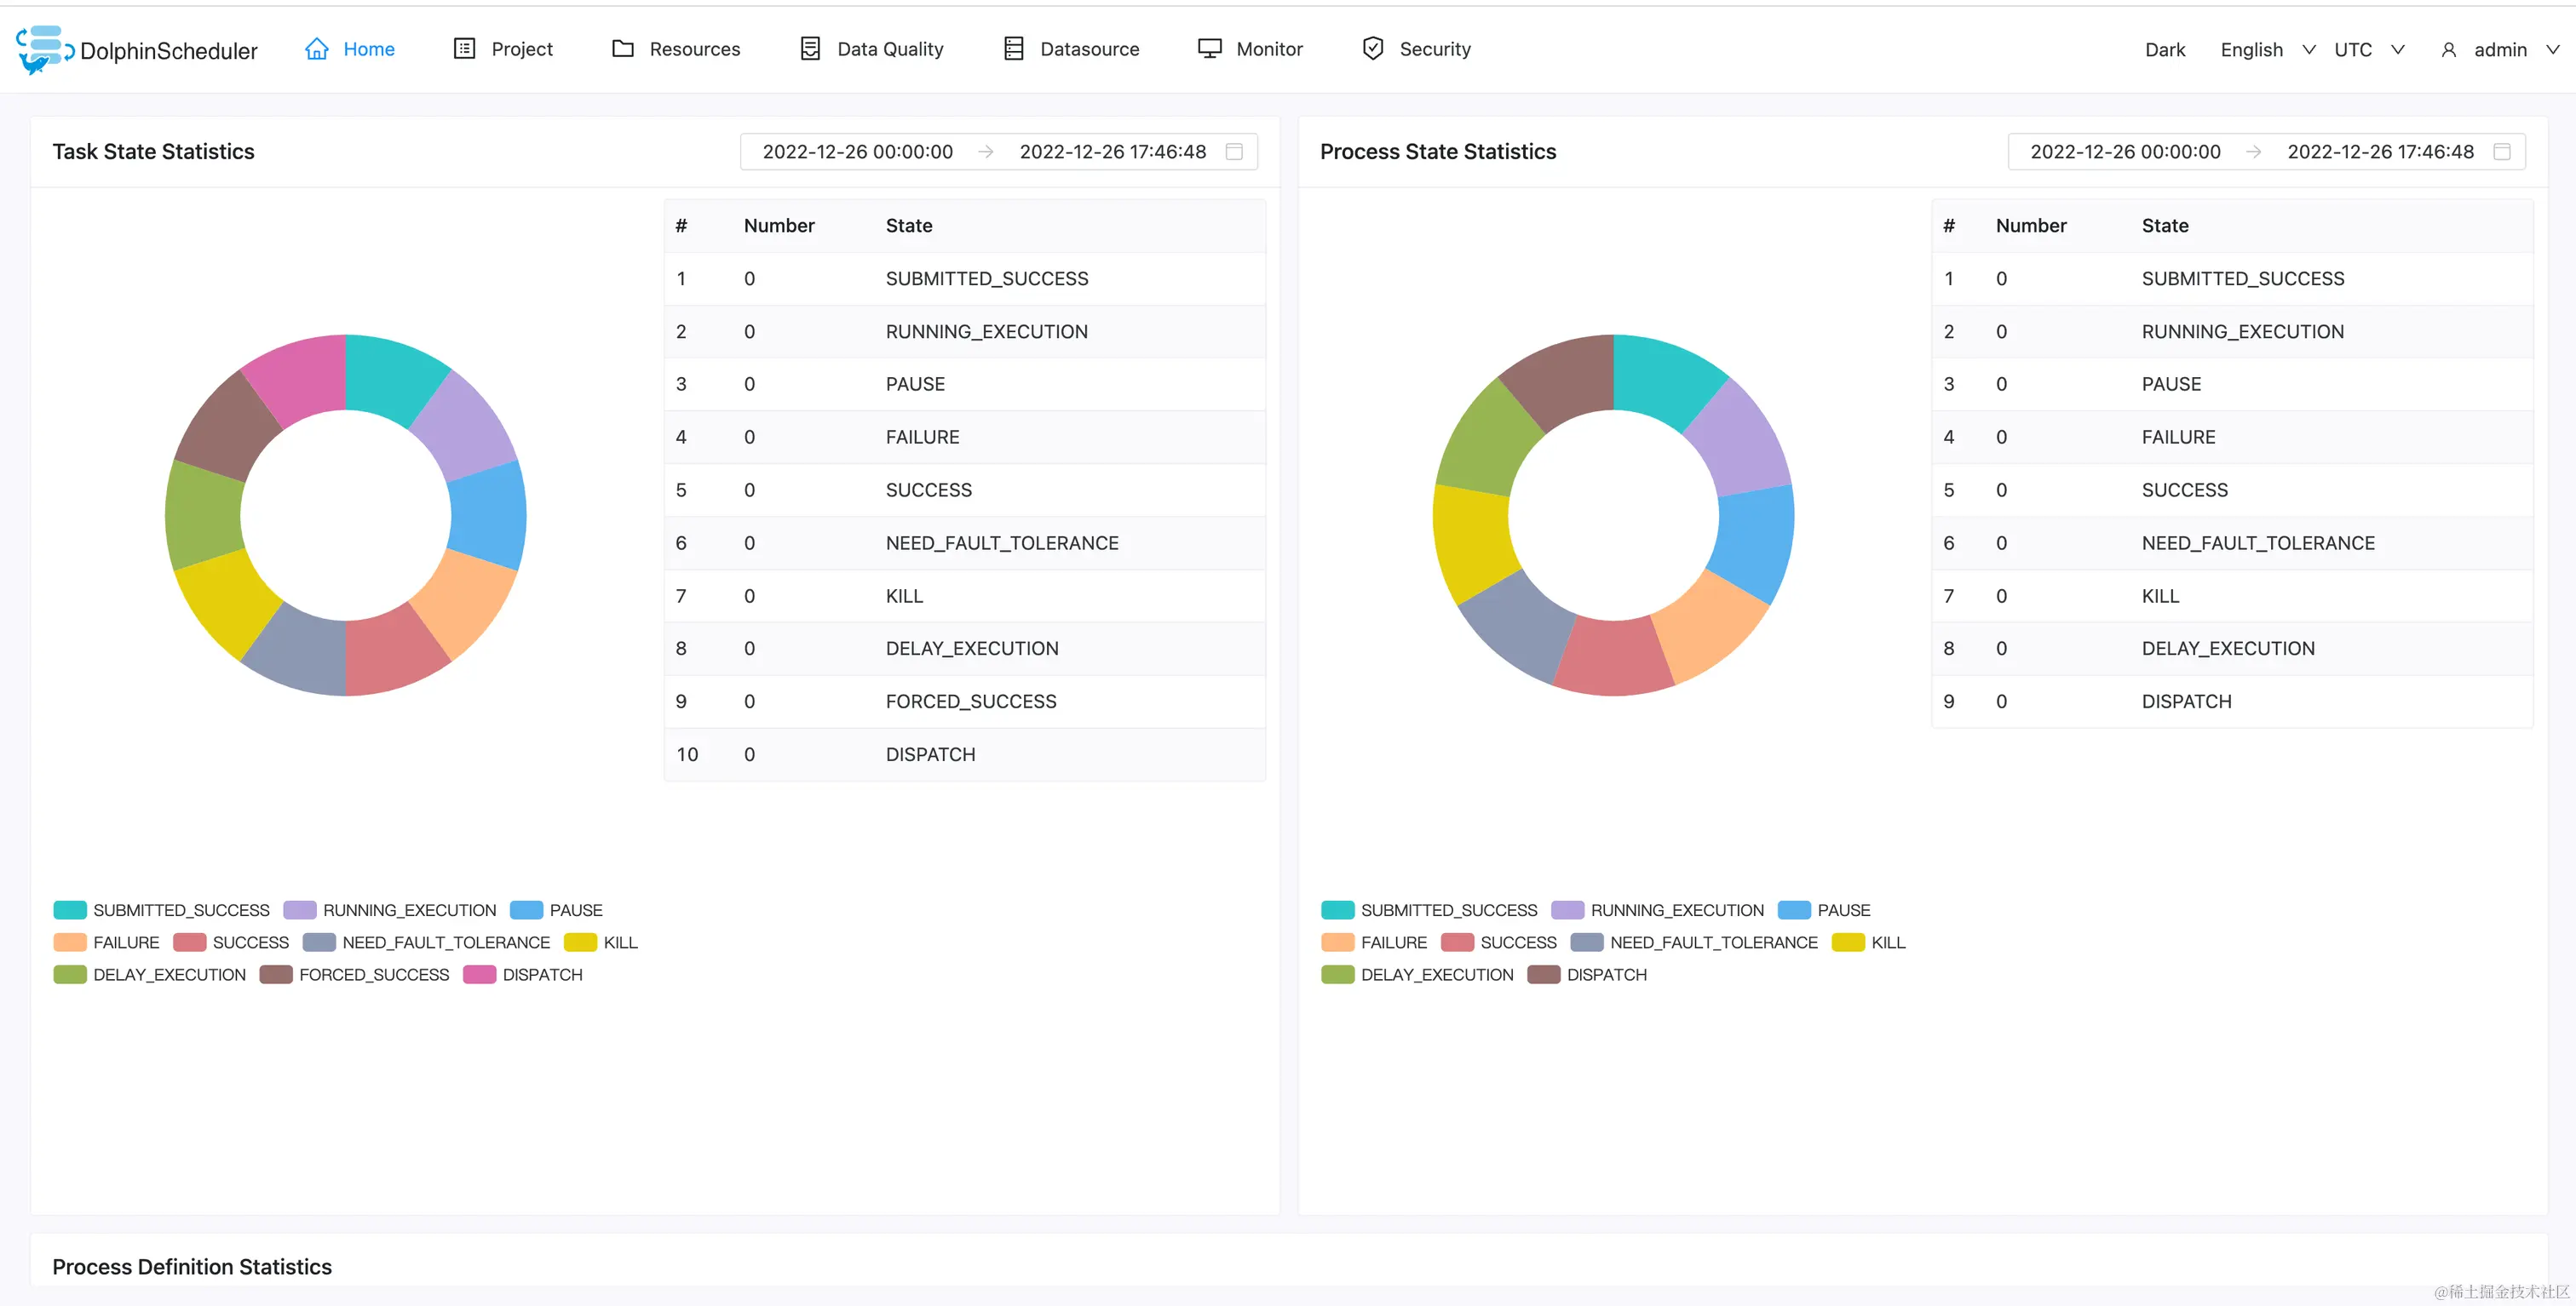Screen dimensions: 2576x1306
Task: Click the Data Quality document icon
Action: [x=810, y=49]
